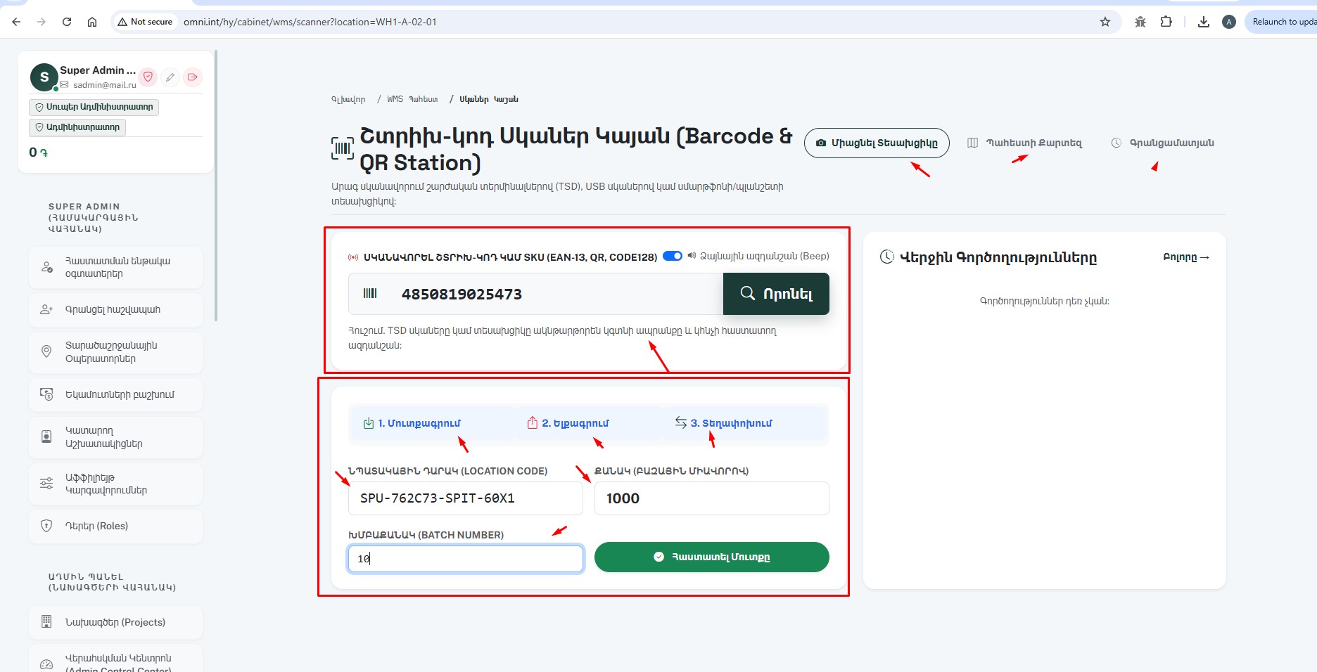Switch to the 1. Մուտքագրում tab
This screenshot has width=1317, height=672.
point(412,423)
